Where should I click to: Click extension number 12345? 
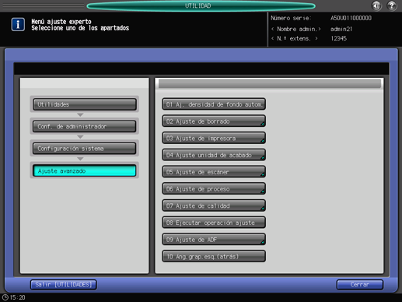point(338,38)
